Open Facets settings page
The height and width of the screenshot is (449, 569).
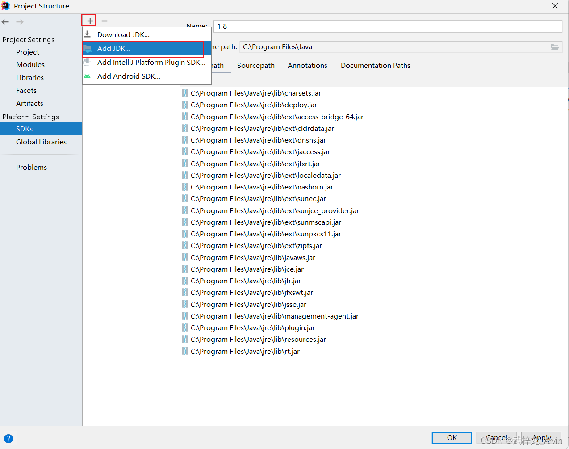[x=26, y=90]
